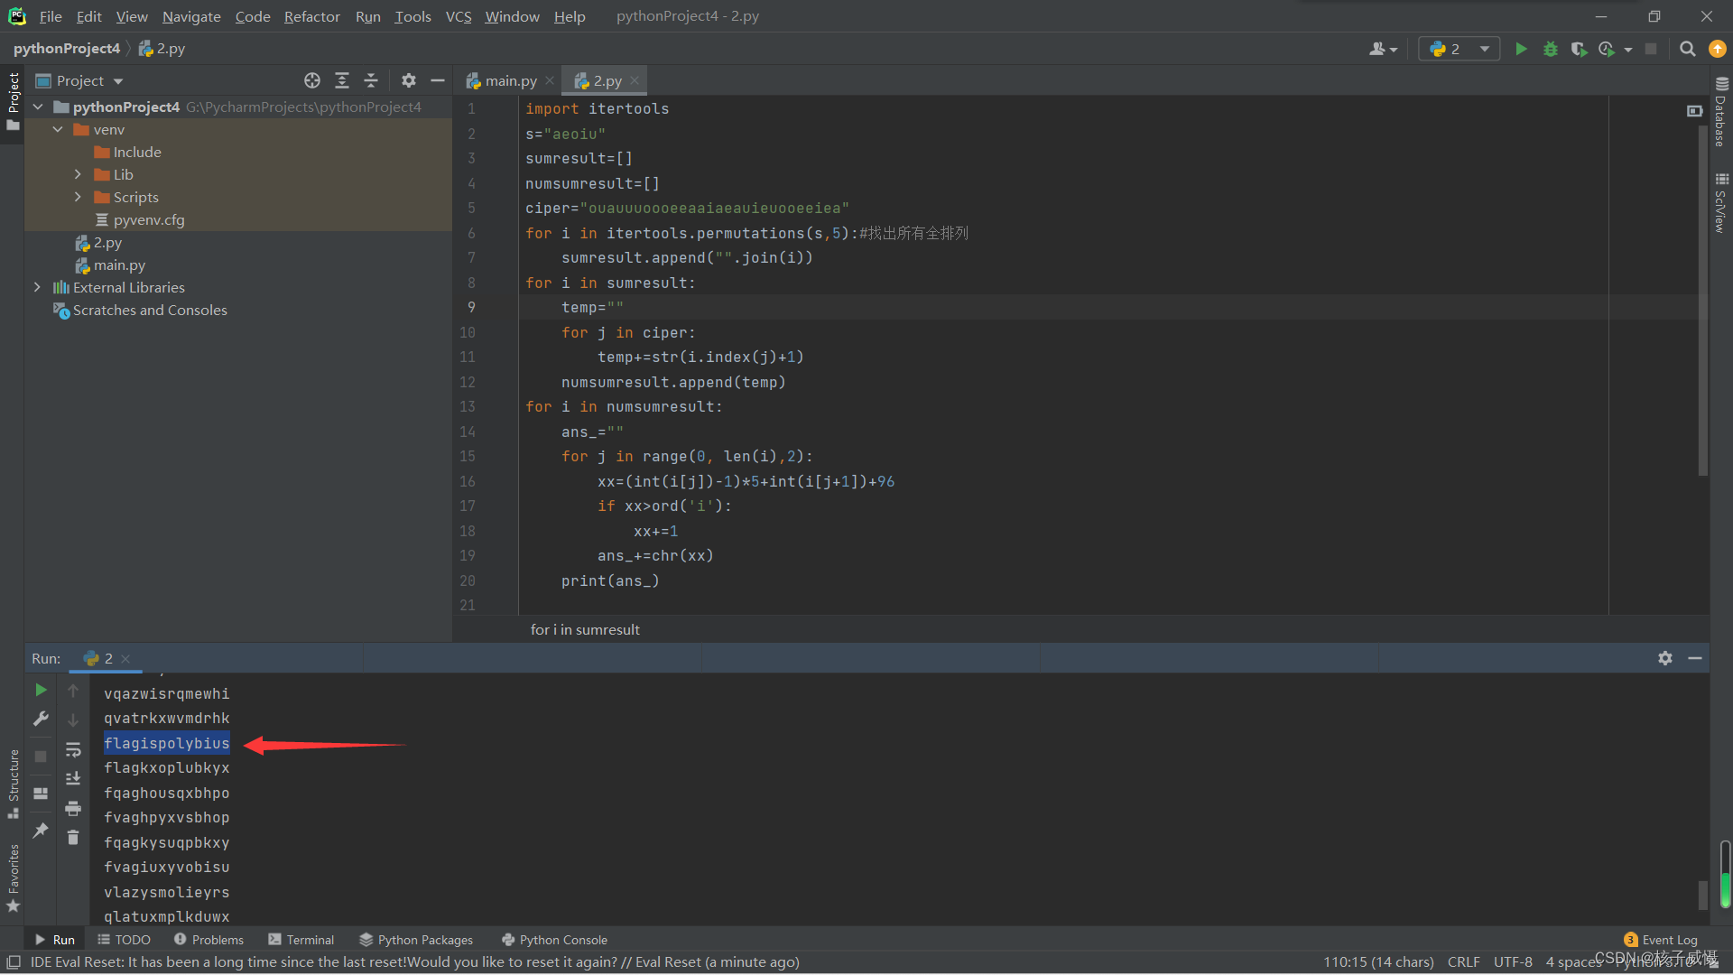1733x975 pixels.
Task: Expand the Lib folder
Action: [x=78, y=174]
